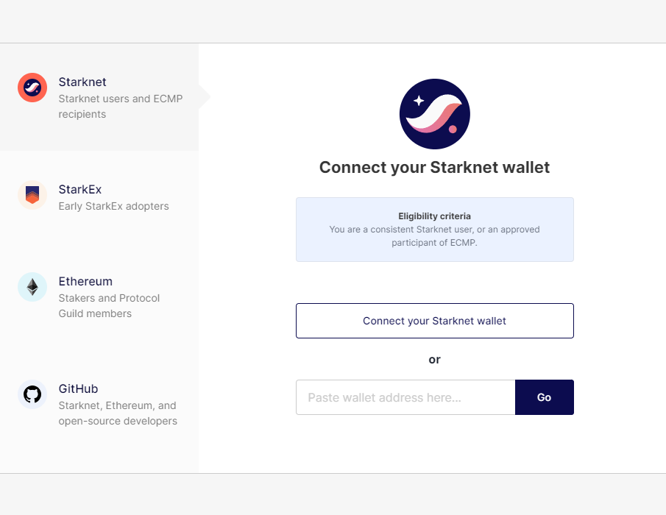Click the consistent Starknet user eligibility description
The height and width of the screenshot is (515, 666).
click(x=434, y=235)
